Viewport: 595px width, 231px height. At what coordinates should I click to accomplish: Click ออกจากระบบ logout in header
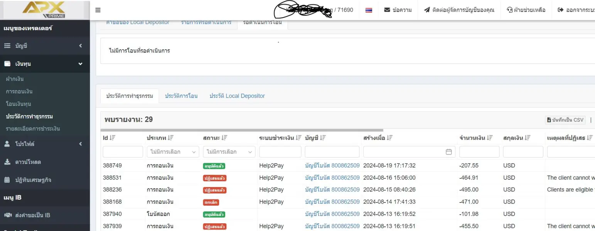(x=576, y=10)
